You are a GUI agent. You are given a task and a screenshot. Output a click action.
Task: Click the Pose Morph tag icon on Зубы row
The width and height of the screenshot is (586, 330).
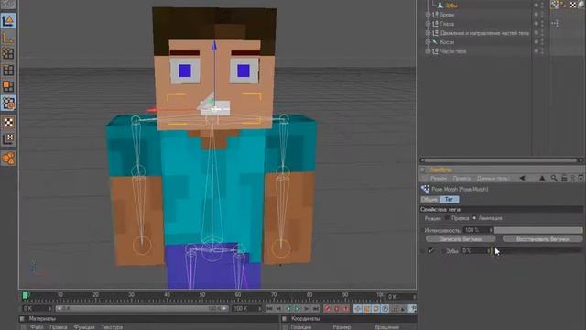pyautogui.click(x=555, y=5)
